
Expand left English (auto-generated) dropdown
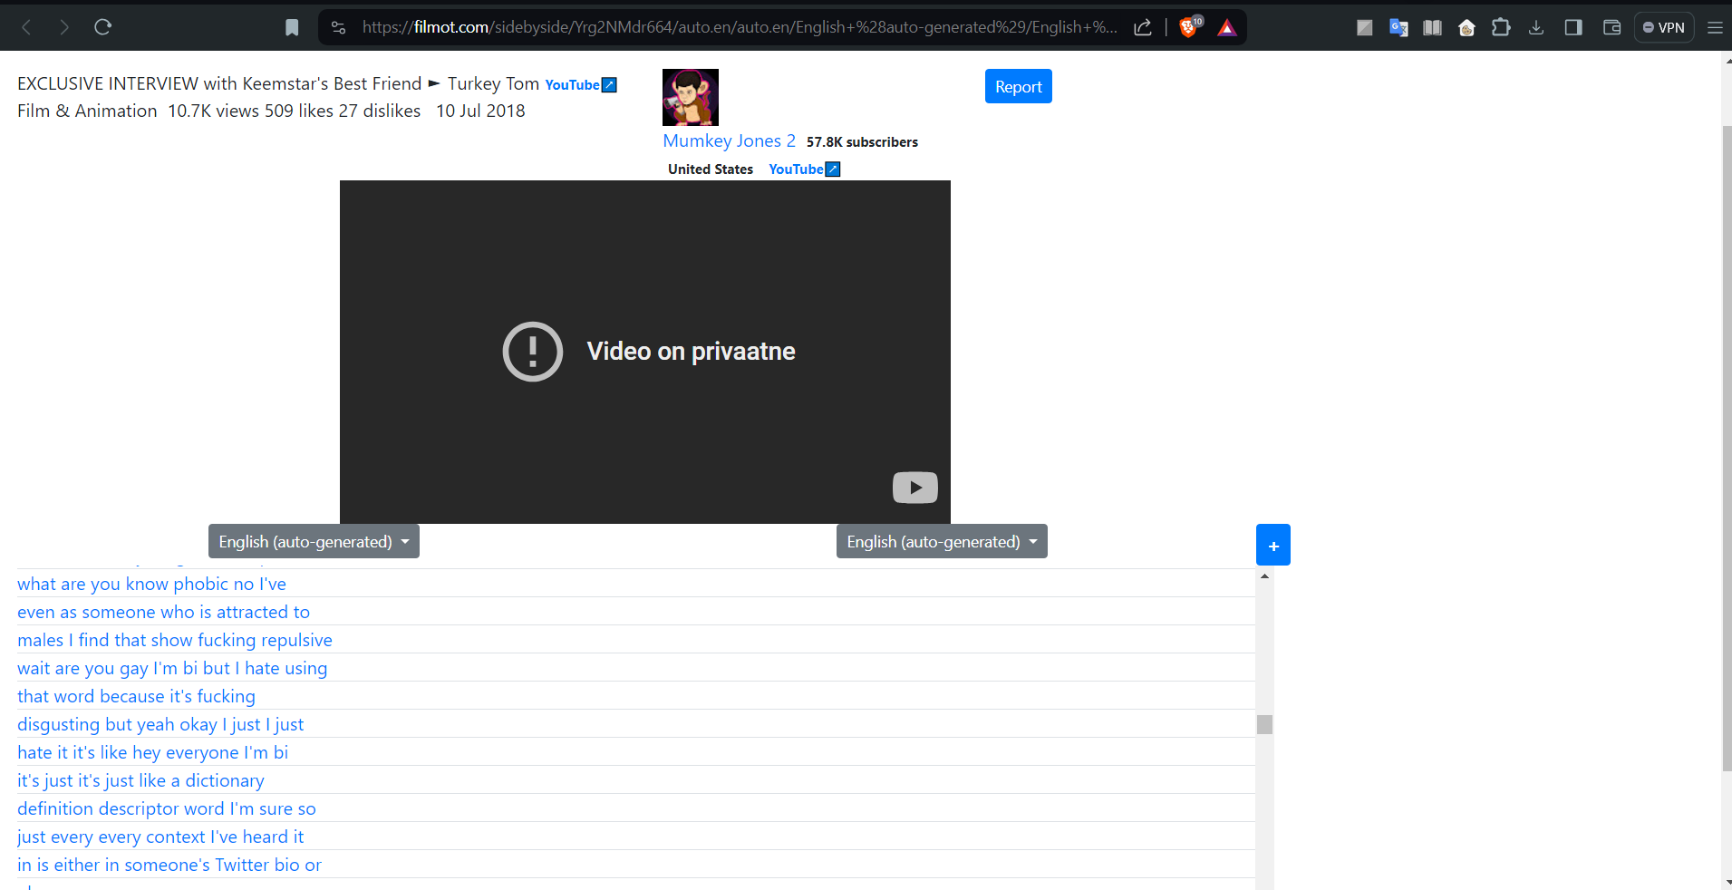[314, 541]
